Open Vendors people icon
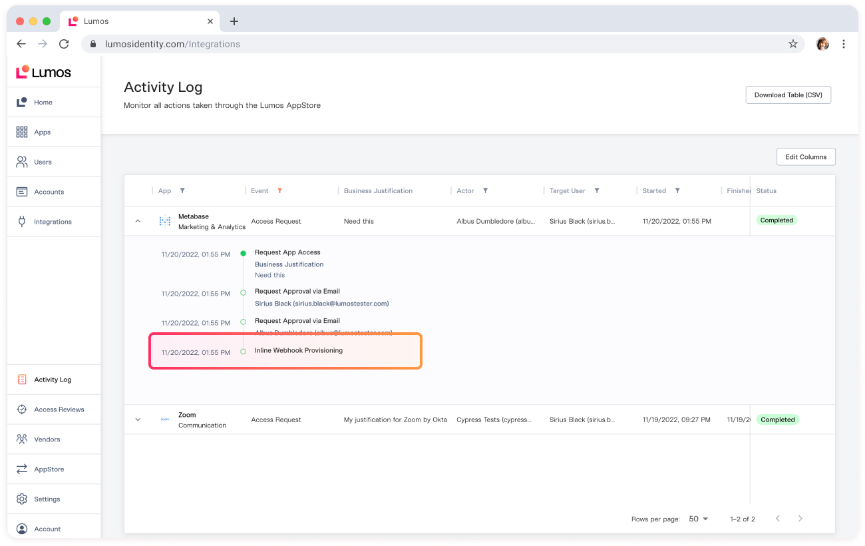 click(22, 439)
